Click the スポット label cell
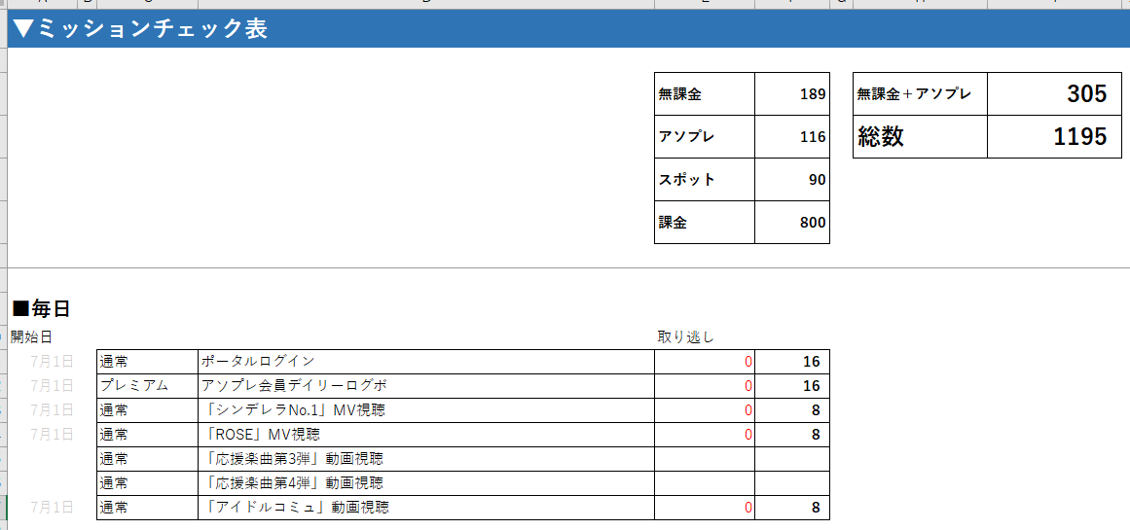Viewport: 1130px width, 530px height. [704, 179]
